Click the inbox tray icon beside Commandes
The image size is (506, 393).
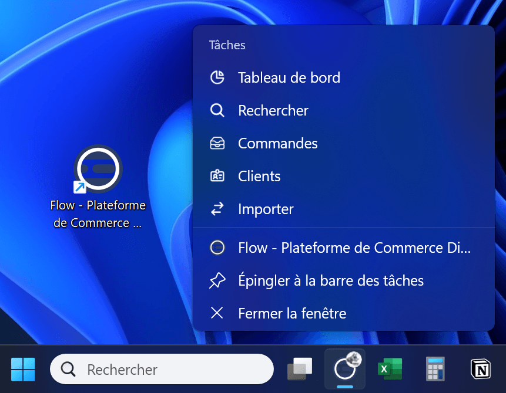pyautogui.click(x=217, y=144)
